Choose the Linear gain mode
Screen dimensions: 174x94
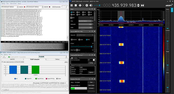(x=79, y=40)
